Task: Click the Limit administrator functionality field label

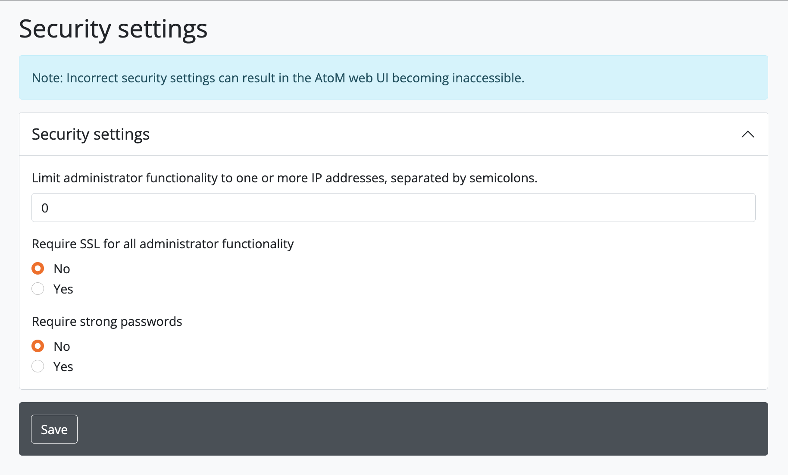Action: (x=285, y=178)
